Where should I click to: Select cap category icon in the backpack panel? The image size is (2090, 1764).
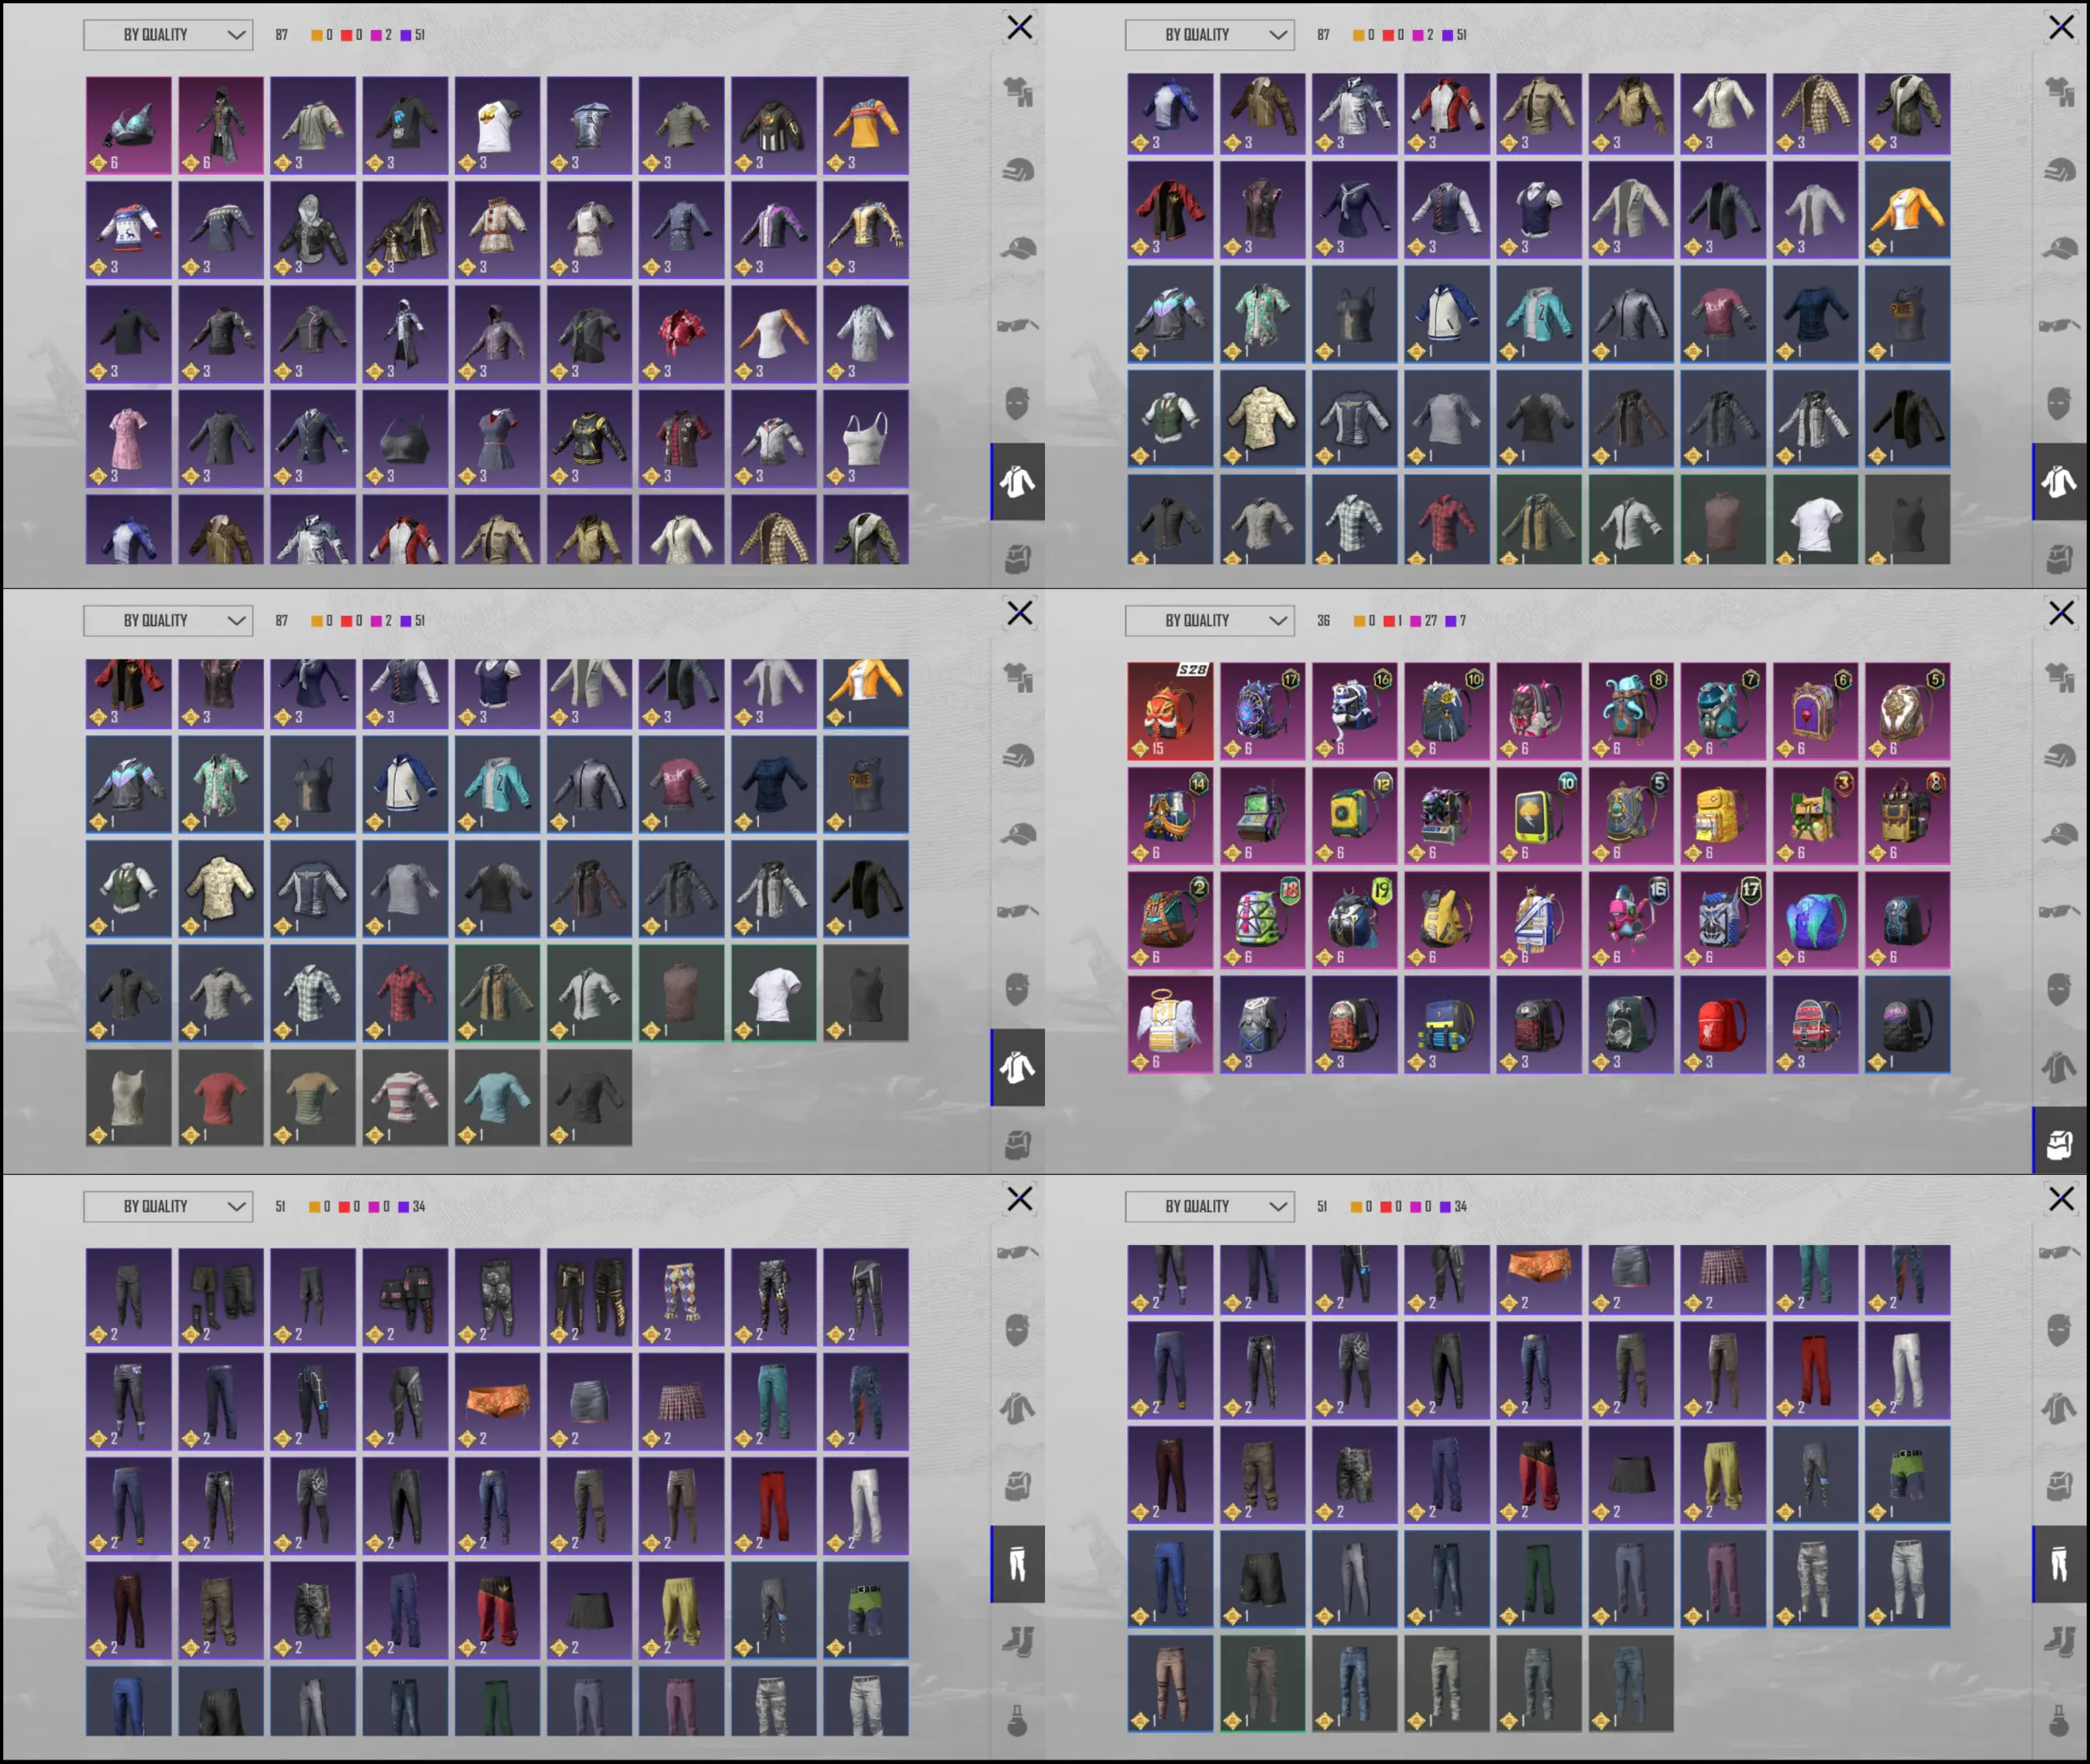click(x=2059, y=834)
